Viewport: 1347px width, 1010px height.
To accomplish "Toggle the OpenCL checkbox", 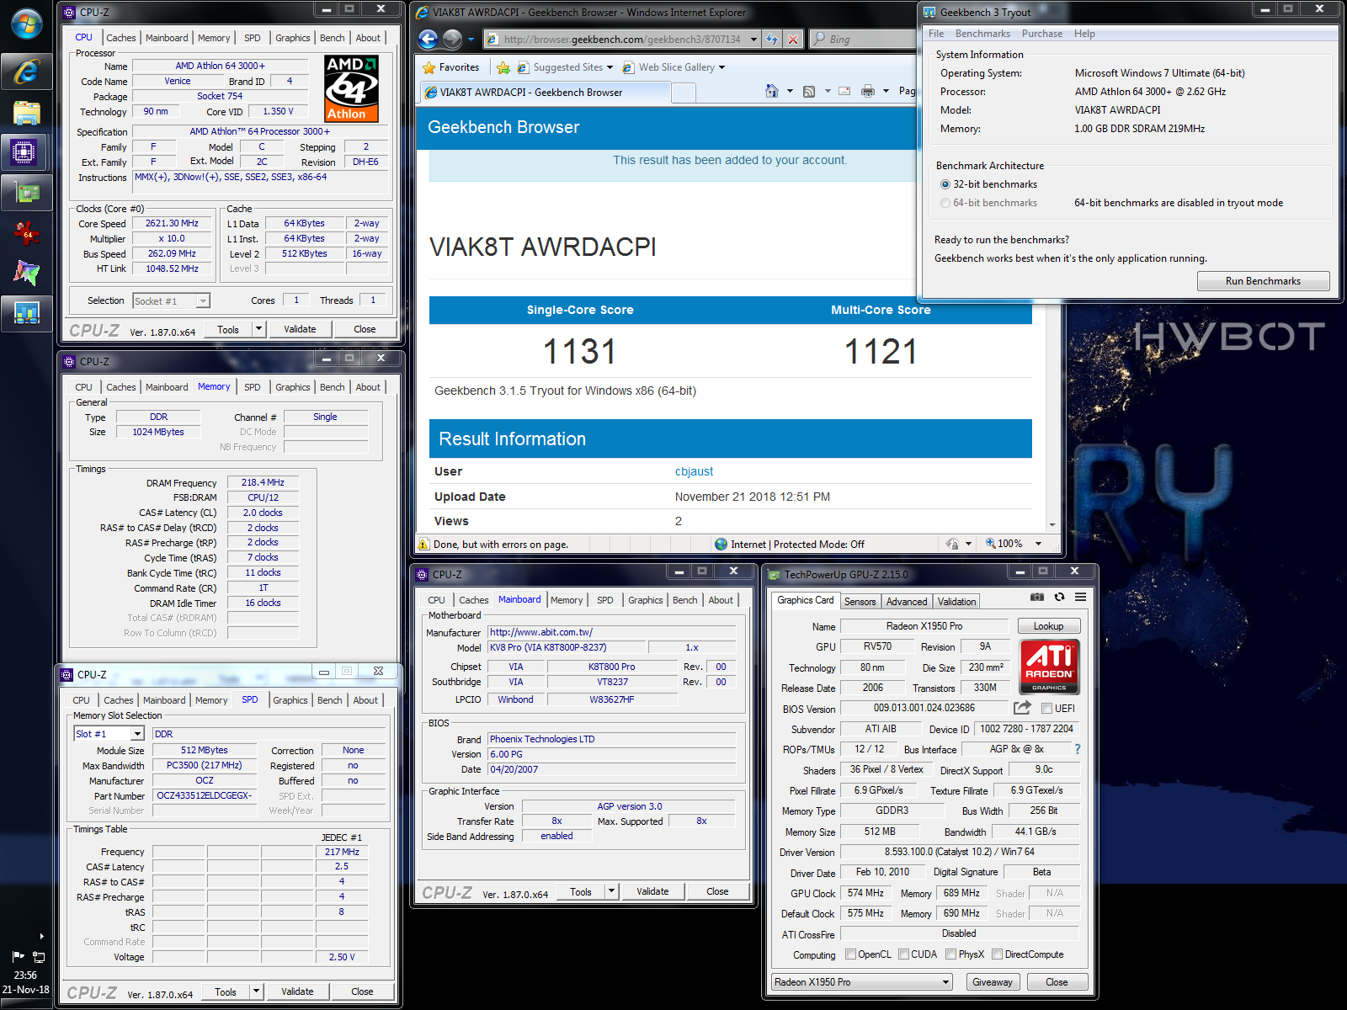I will point(850,954).
